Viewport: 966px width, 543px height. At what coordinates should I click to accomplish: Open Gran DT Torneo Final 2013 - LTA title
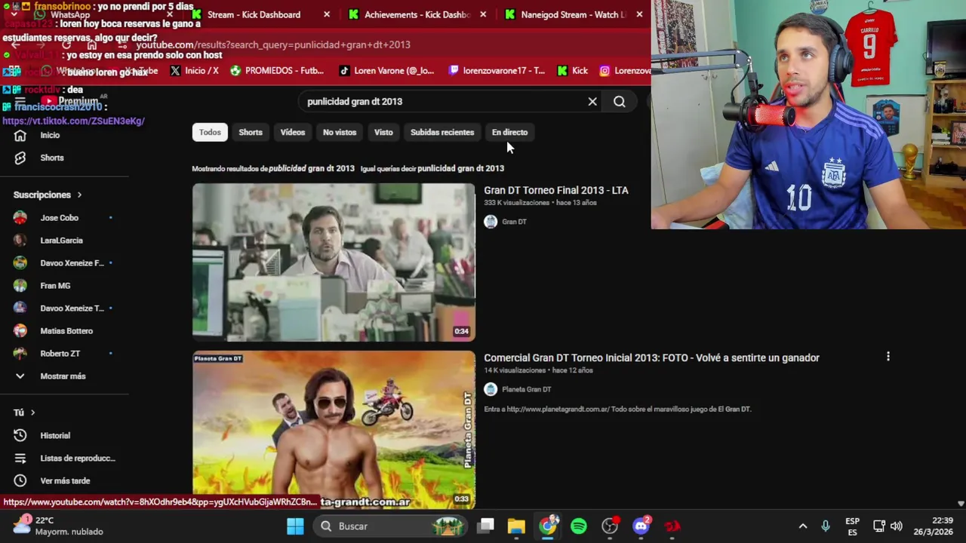pyautogui.click(x=556, y=191)
